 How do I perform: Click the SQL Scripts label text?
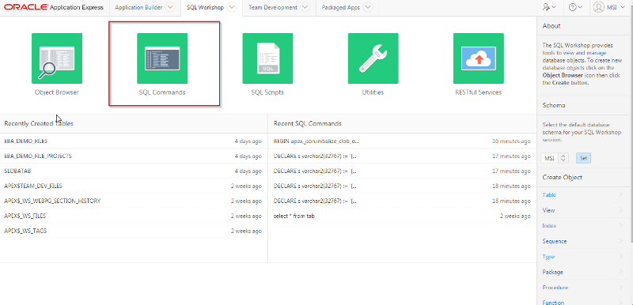pyautogui.click(x=267, y=92)
